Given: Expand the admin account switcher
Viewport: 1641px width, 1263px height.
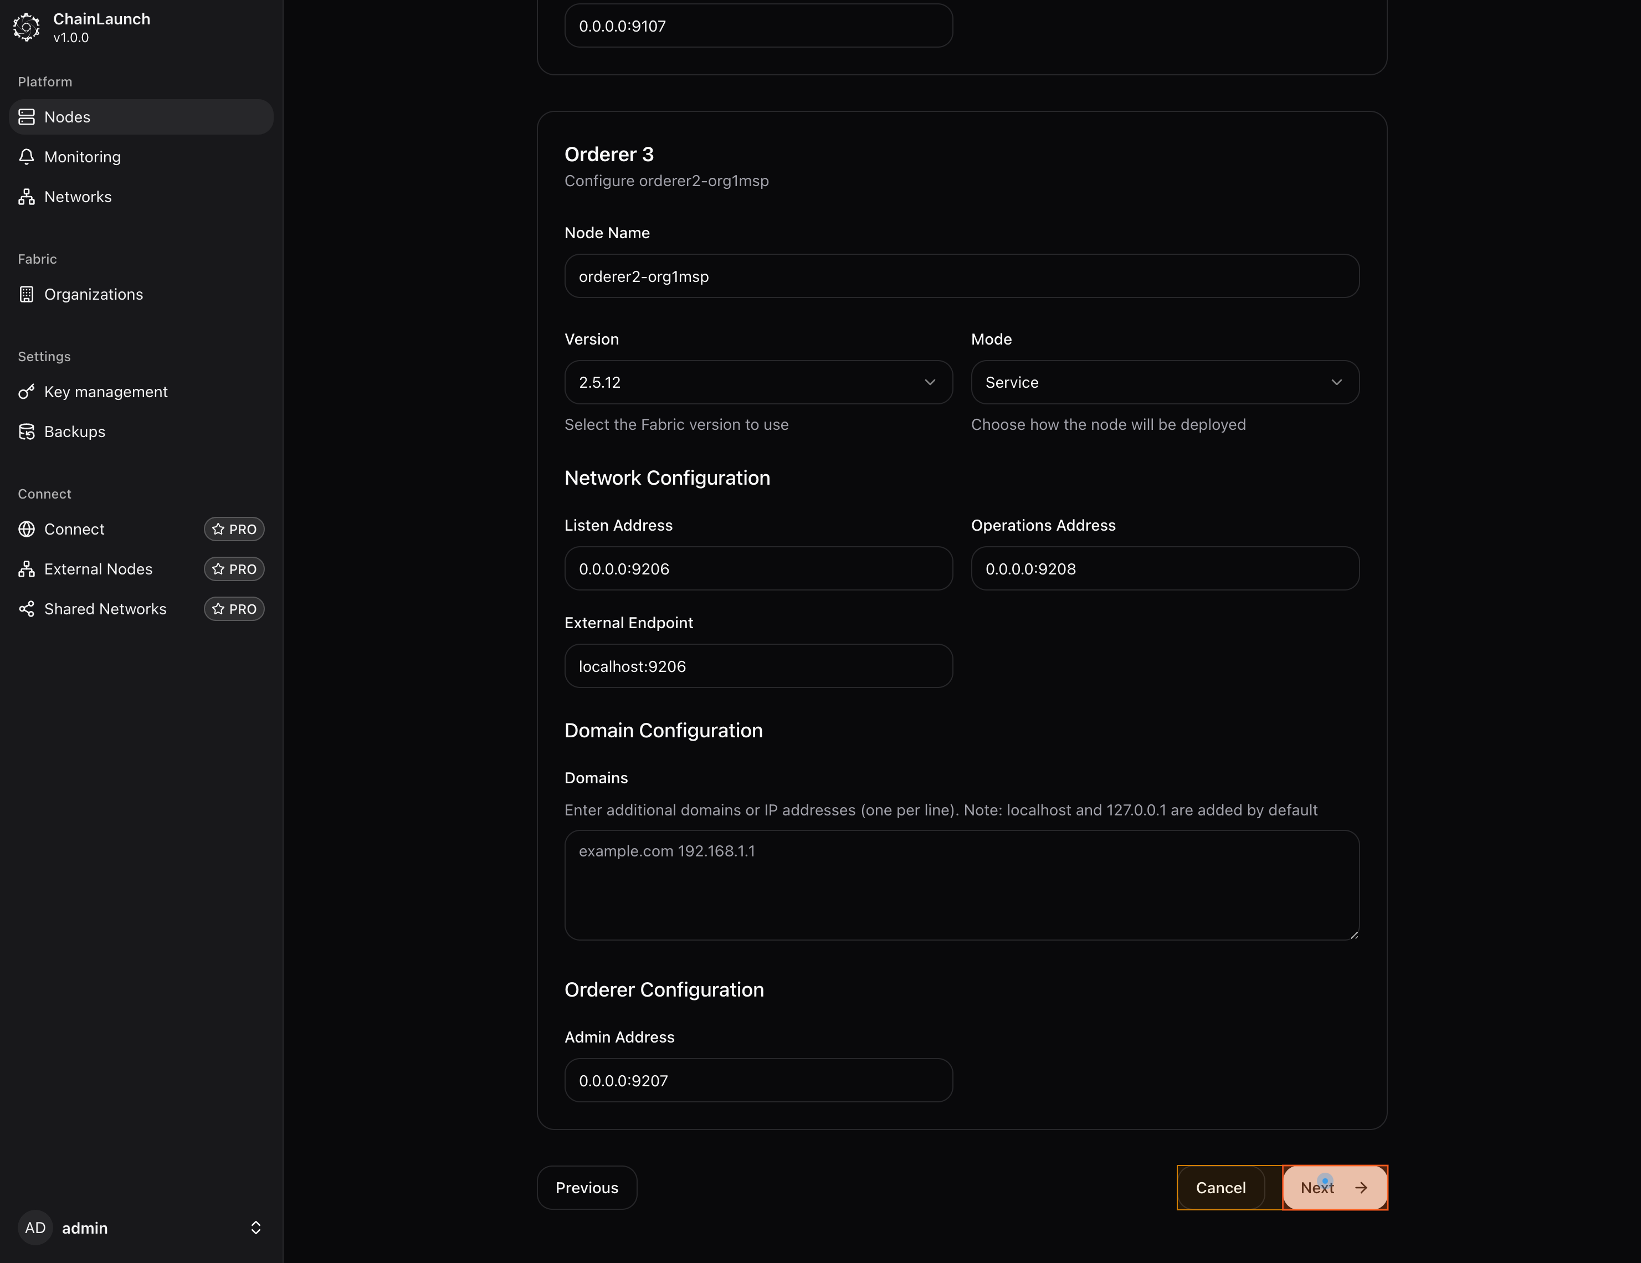Looking at the screenshot, I should pos(255,1228).
